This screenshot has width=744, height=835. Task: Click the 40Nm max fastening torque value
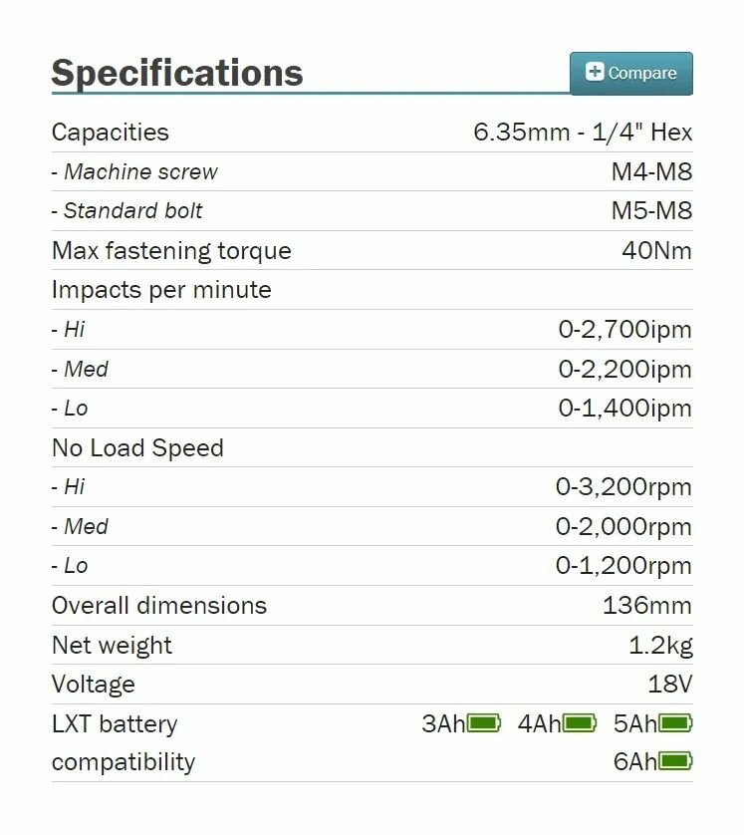tap(657, 250)
